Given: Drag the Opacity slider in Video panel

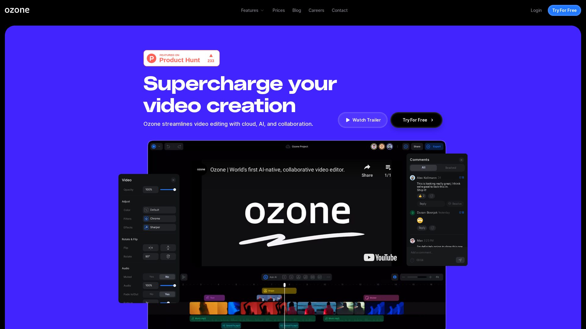Looking at the screenshot, I should click(x=175, y=189).
